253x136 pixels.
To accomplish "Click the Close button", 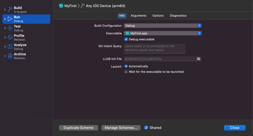I will point(235,128).
